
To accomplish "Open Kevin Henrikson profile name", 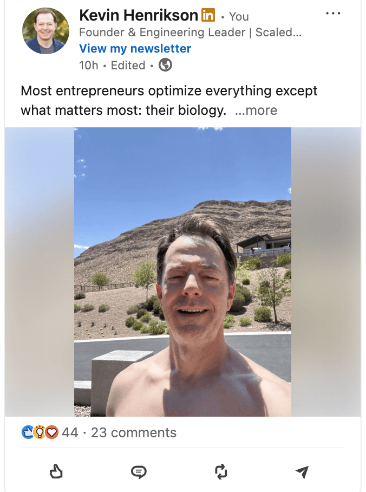I will 138,15.
